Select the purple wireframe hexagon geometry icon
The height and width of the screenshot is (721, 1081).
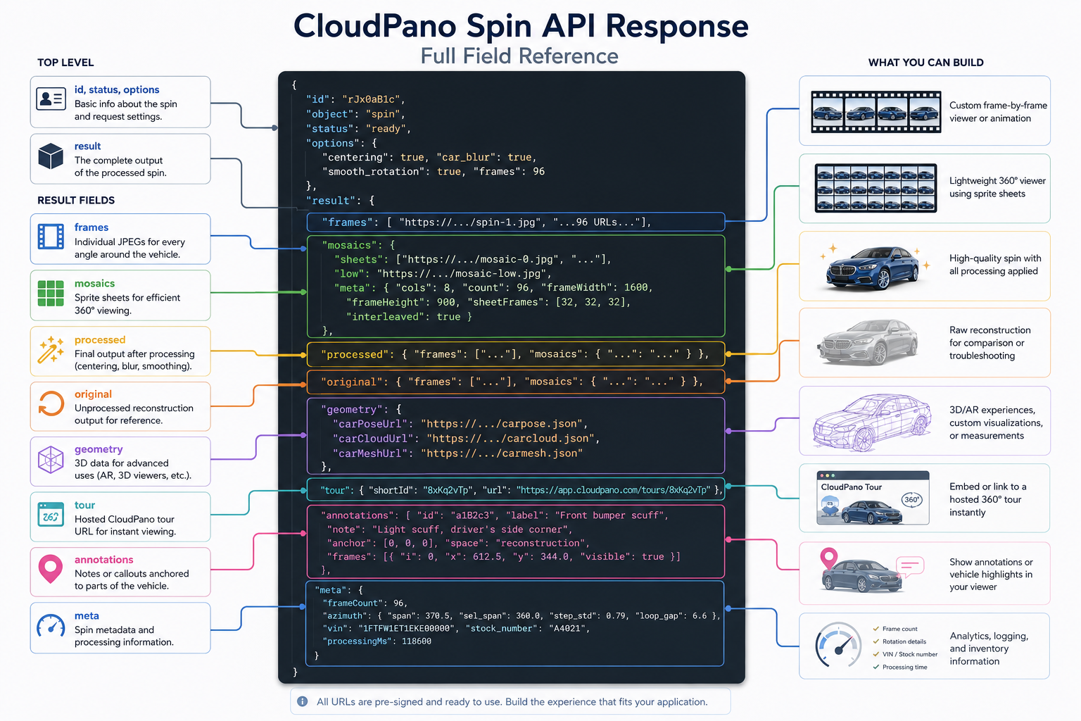[51, 460]
